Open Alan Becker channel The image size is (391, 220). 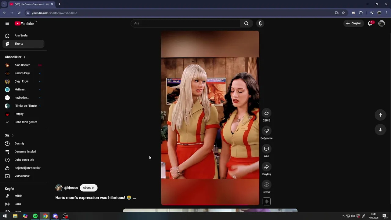point(23,65)
